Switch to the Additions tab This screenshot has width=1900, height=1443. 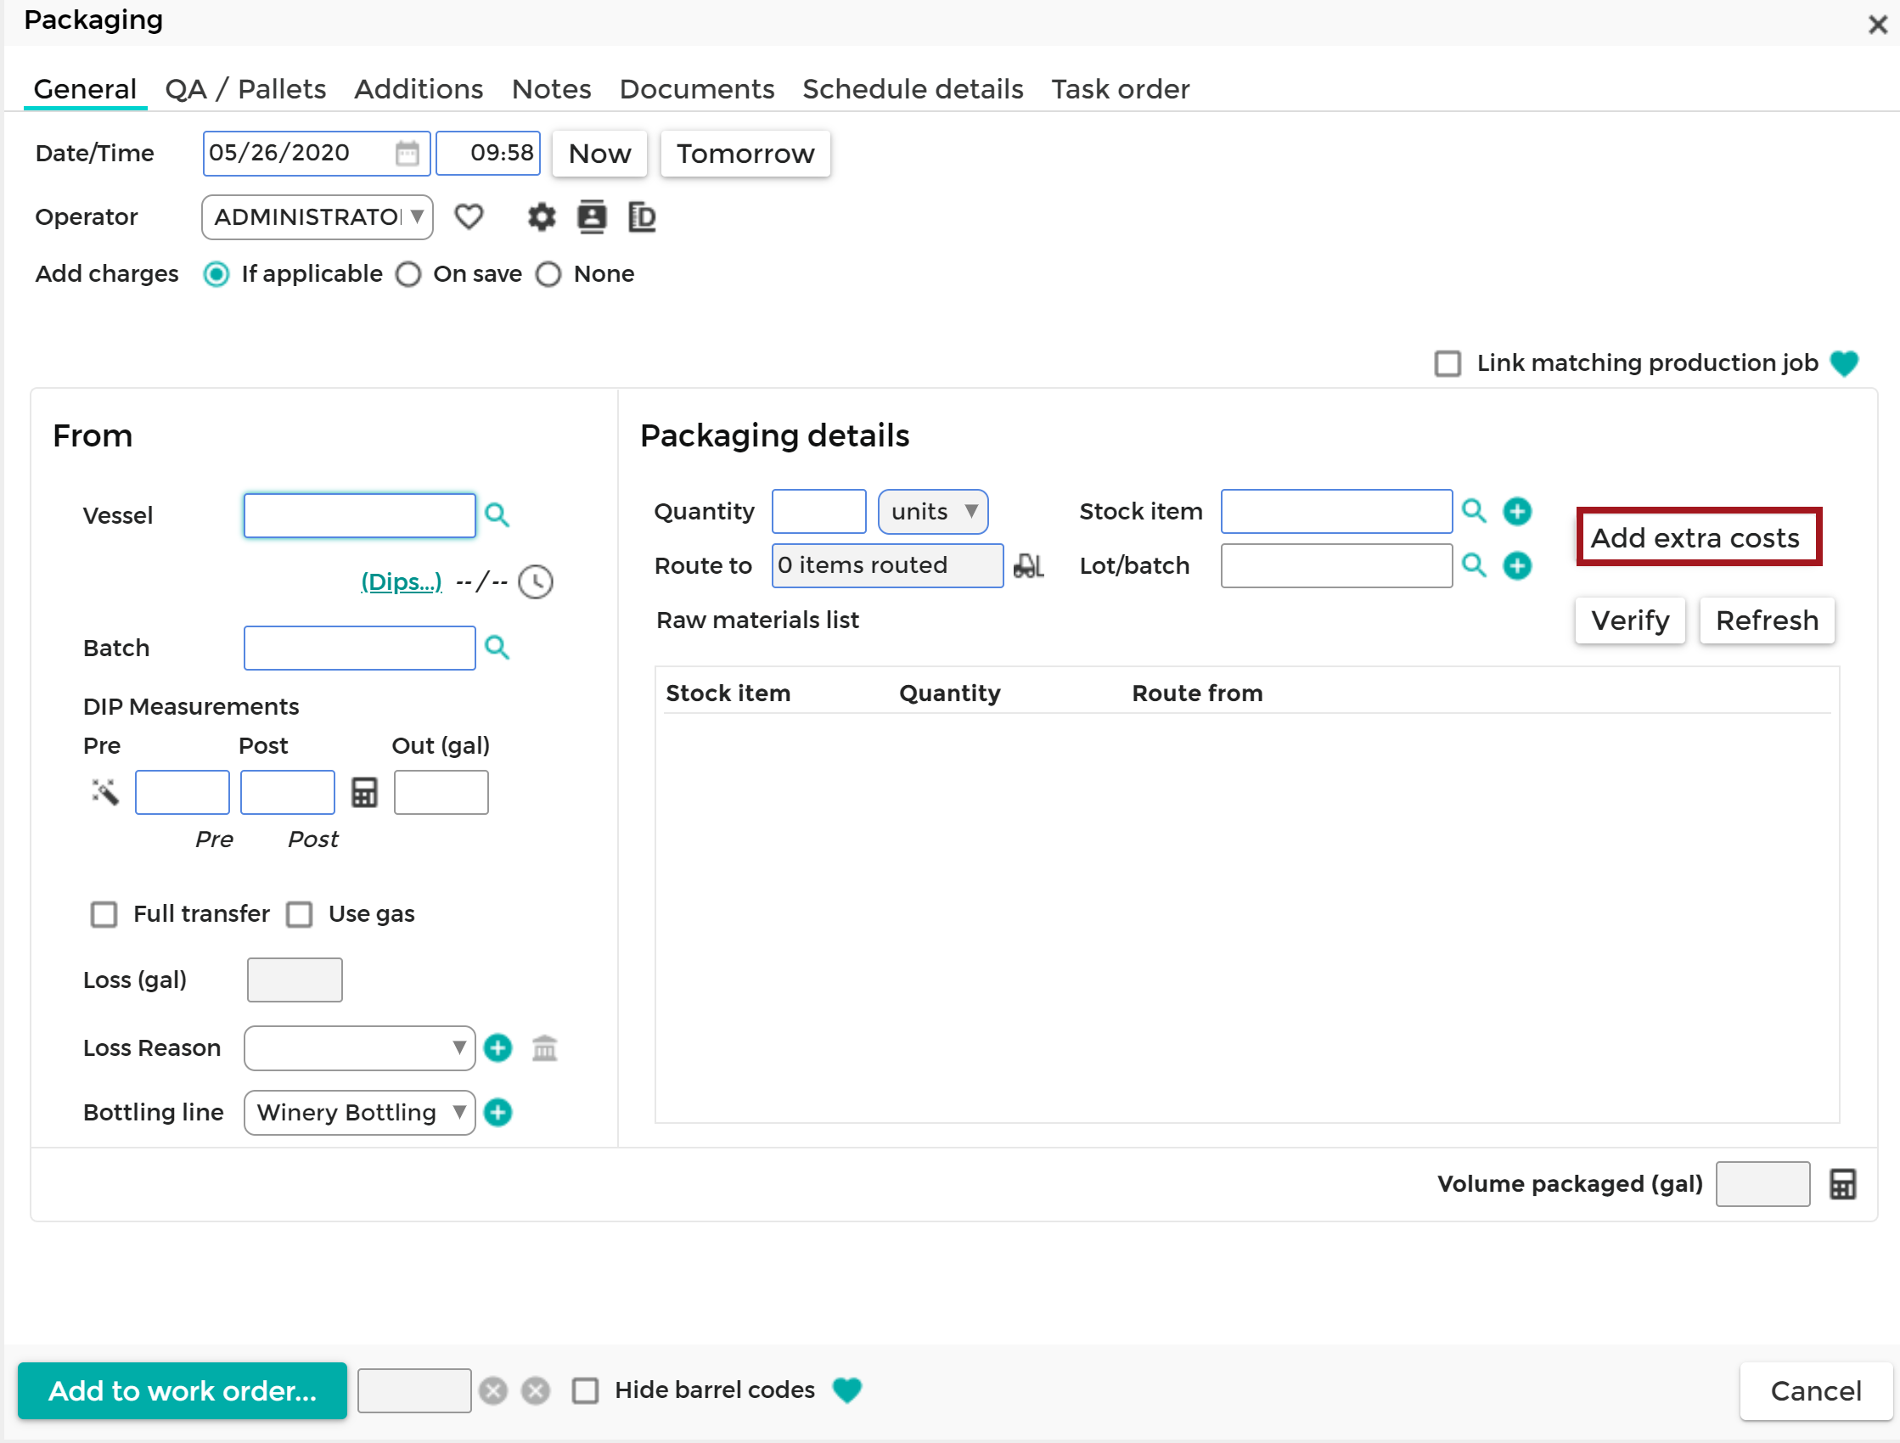pyautogui.click(x=419, y=89)
